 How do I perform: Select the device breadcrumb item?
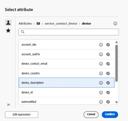pyautogui.click(x=86, y=23)
